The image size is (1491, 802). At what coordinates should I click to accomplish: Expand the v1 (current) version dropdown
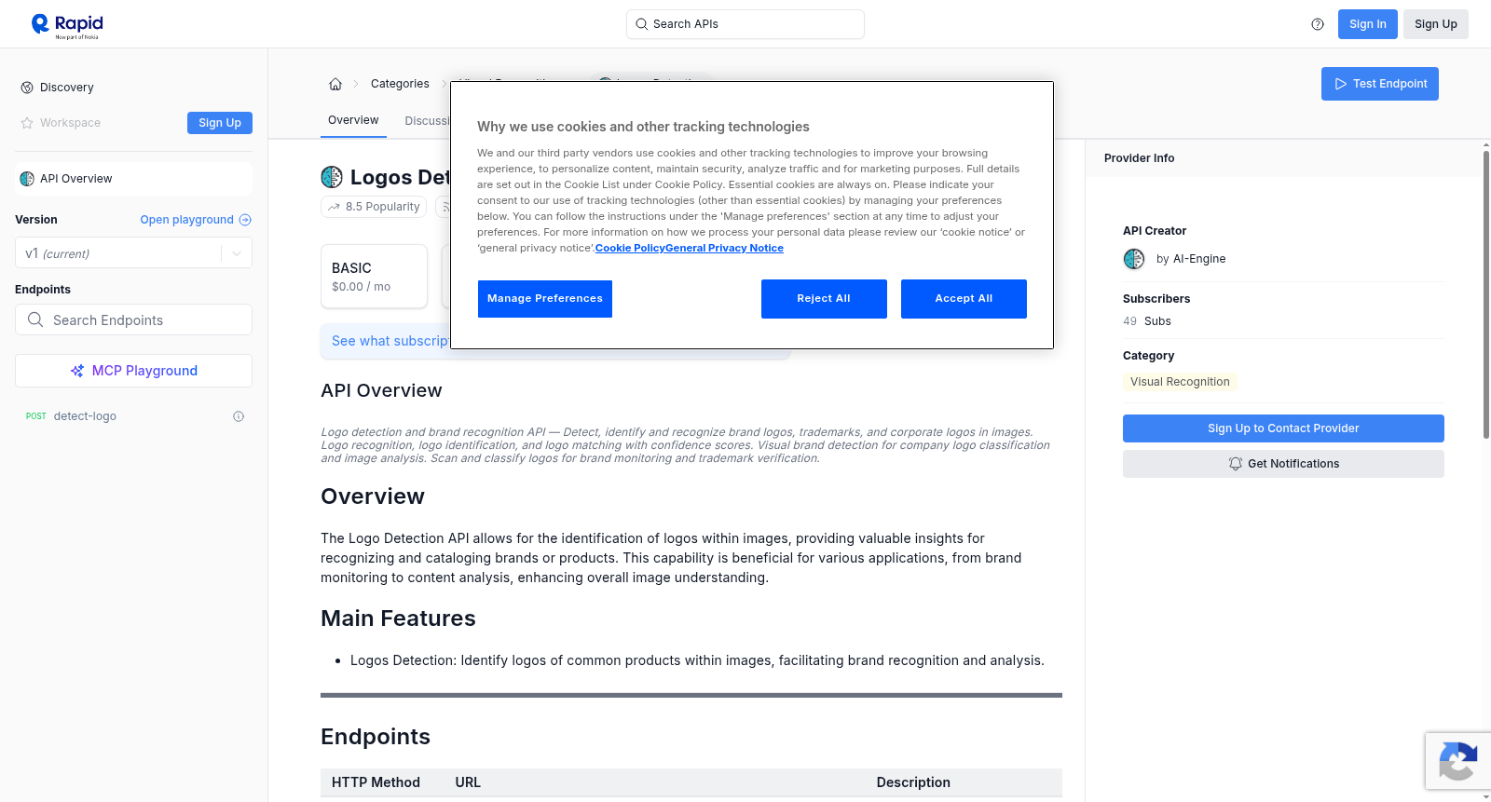tap(133, 253)
